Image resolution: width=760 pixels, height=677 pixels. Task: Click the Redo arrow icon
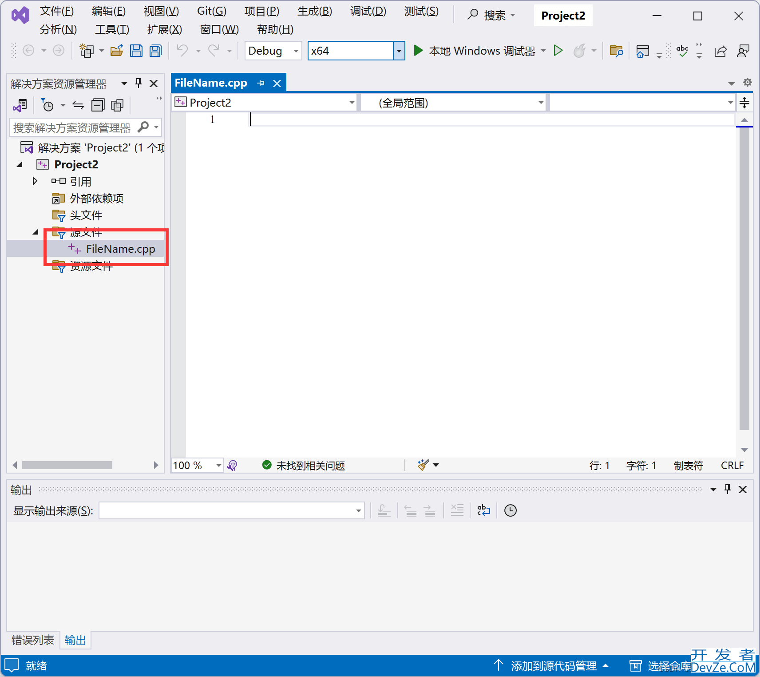214,51
